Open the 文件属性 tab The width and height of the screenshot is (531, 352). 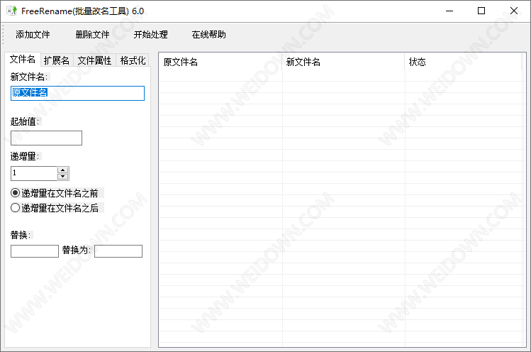pyautogui.click(x=94, y=60)
